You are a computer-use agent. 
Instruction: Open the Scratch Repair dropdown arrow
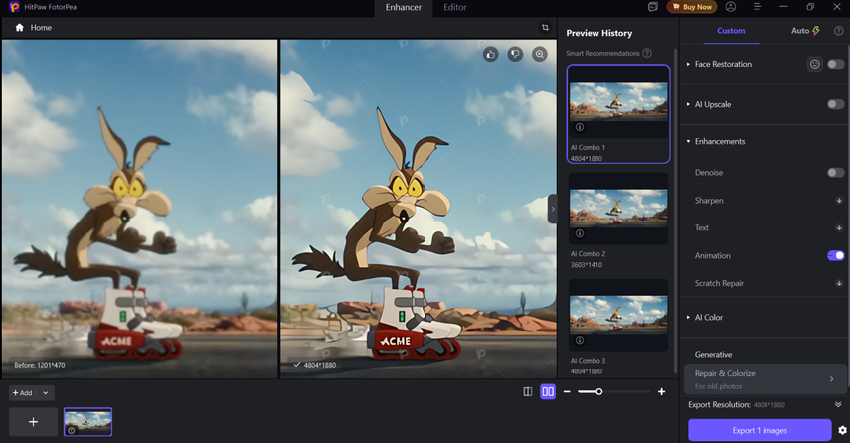tap(839, 283)
